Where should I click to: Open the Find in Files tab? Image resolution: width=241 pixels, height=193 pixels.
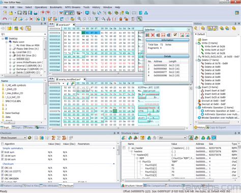[31, 186]
